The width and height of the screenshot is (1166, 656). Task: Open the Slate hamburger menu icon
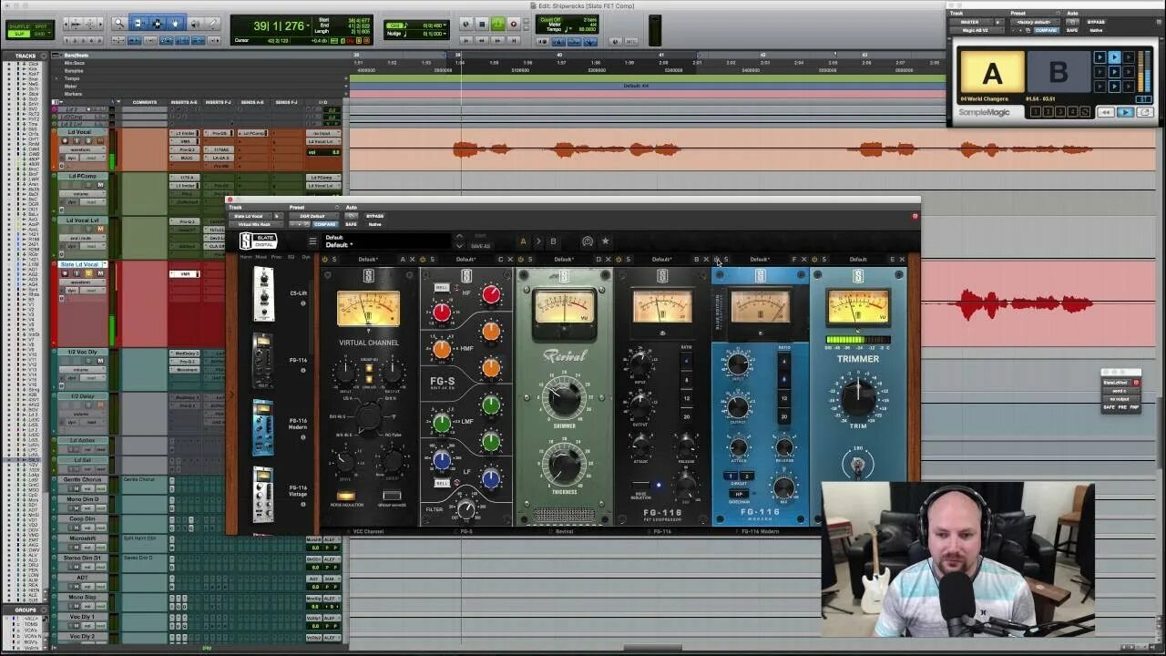(312, 241)
